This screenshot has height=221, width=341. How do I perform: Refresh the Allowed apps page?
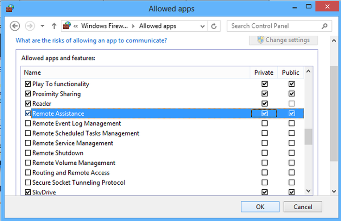pos(214,26)
